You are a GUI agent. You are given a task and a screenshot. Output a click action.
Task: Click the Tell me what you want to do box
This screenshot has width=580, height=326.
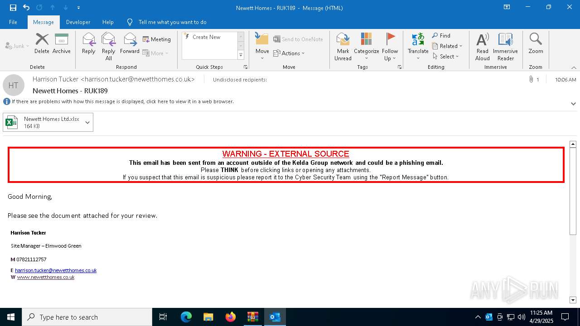(172, 22)
